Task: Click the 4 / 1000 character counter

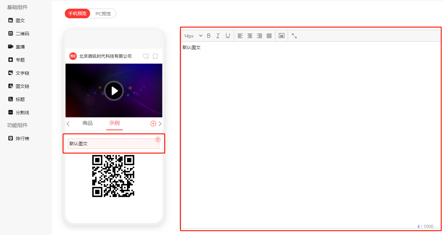Action: pos(425,226)
